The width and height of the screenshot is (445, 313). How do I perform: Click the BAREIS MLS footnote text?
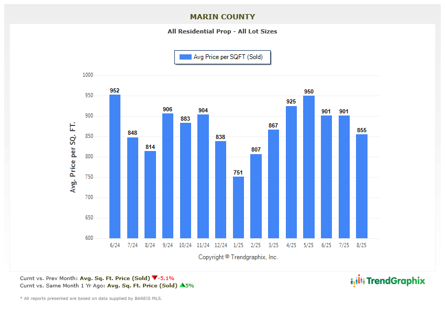point(91,298)
